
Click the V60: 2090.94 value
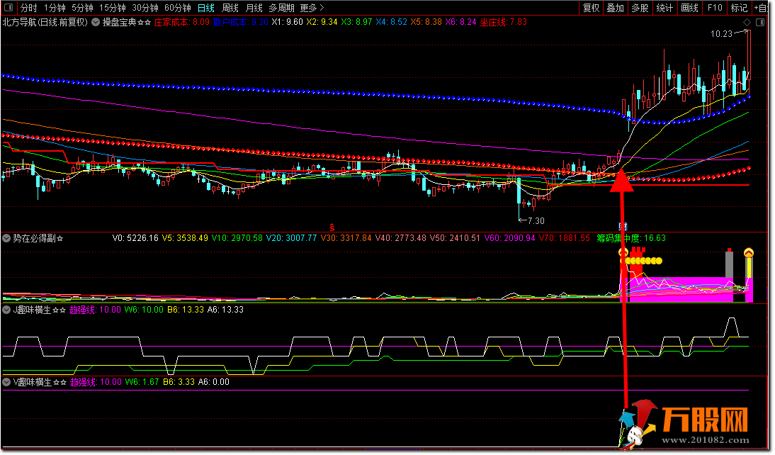(509, 238)
